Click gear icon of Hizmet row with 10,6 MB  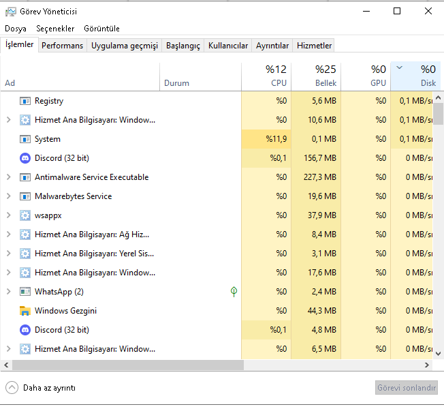(x=25, y=120)
